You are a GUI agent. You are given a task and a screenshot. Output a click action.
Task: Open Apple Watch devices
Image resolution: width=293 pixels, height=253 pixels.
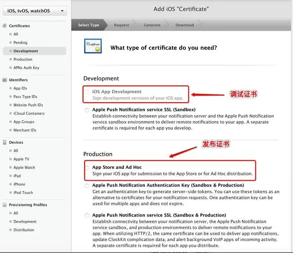coord(24,168)
